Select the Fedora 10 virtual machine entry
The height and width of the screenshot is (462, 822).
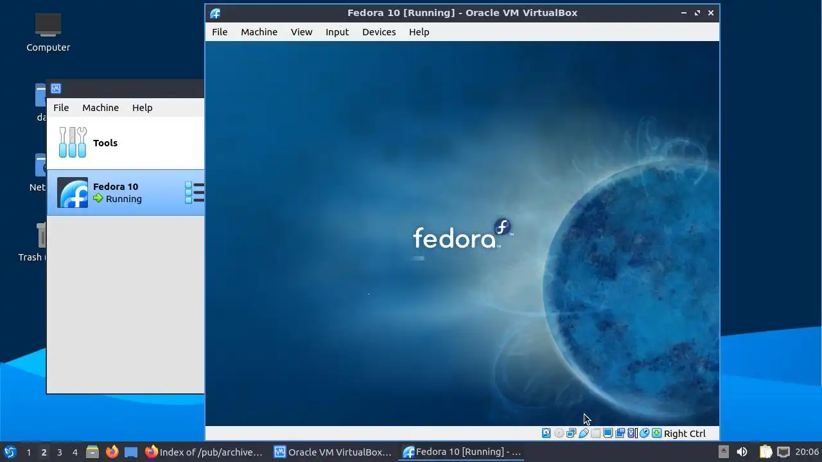126,193
